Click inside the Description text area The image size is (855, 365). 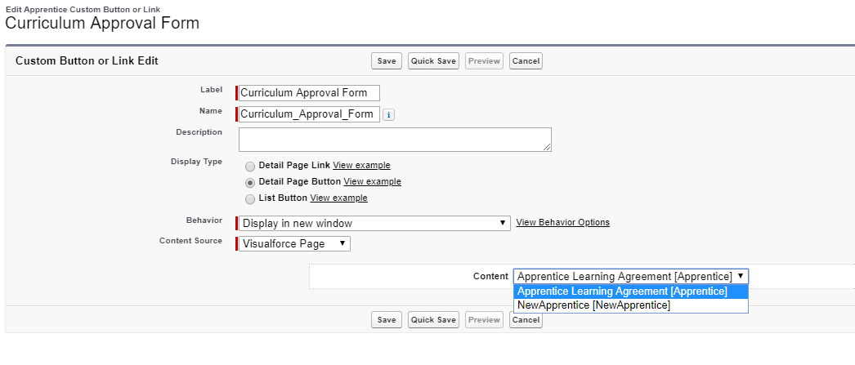coord(394,139)
